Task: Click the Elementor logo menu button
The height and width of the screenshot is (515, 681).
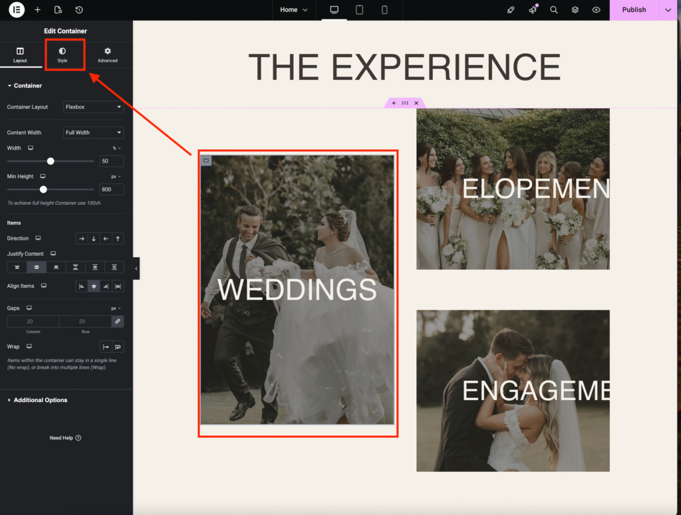Action: 17,10
